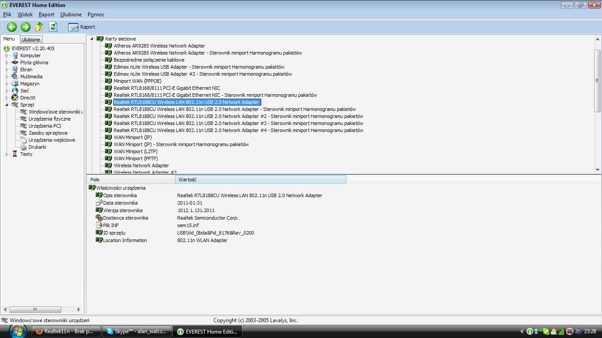The image size is (602, 338).
Task: Select WAN Miniport (PPTP) entry
Action: tap(136, 158)
